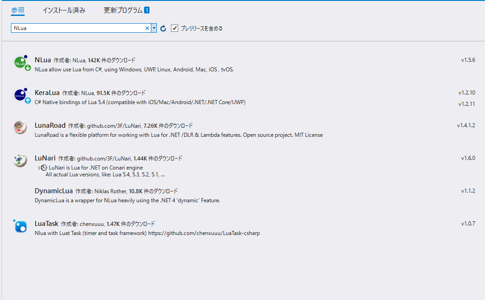Click the KeraLua package icon
The height and width of the screenshot is (300, 485).
[21, 95]
